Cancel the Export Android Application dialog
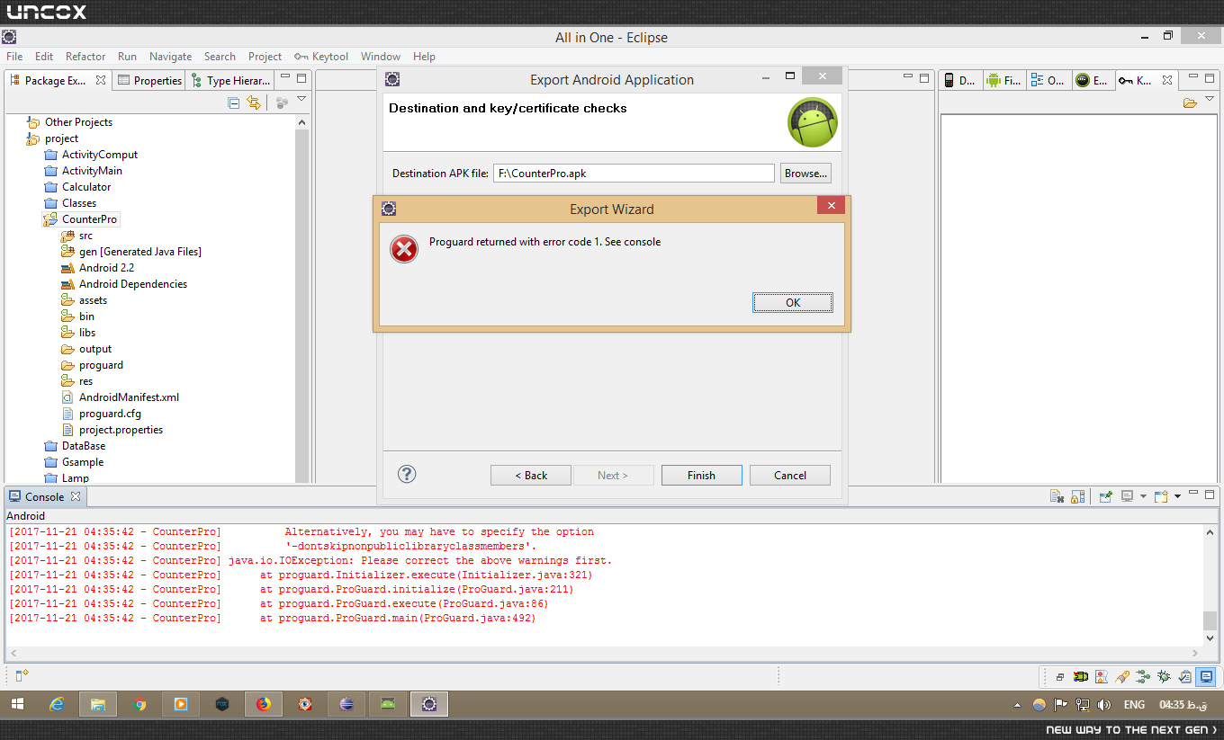 [x=790, y=475]
